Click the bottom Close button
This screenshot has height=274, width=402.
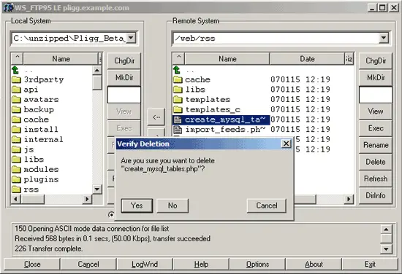[x=32, y=264]
